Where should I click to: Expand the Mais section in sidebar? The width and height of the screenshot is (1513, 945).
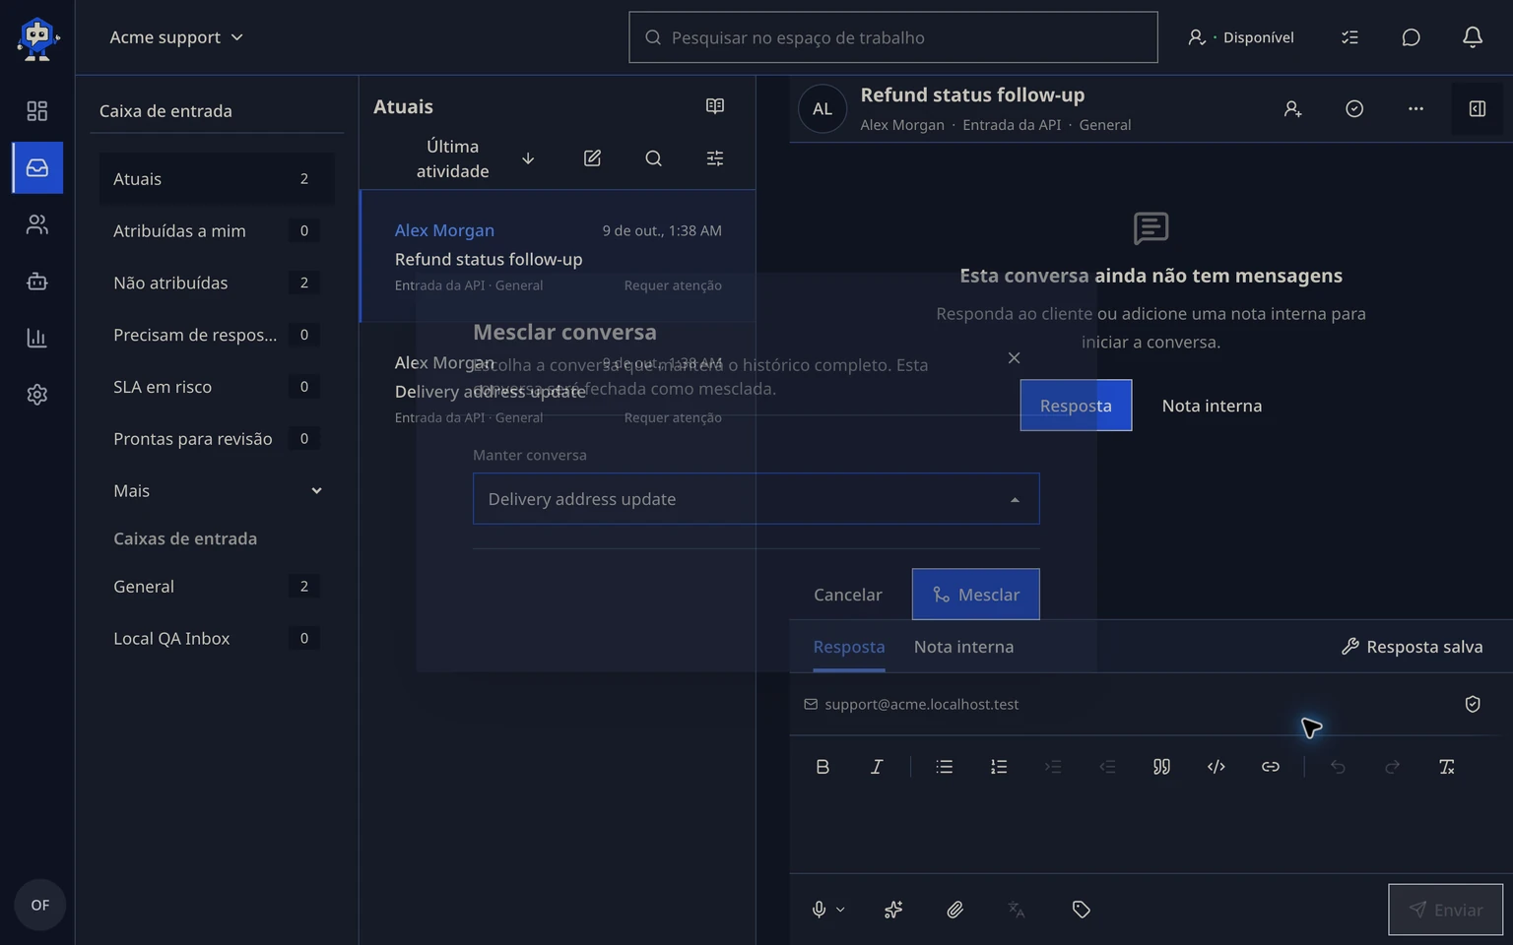217,491
